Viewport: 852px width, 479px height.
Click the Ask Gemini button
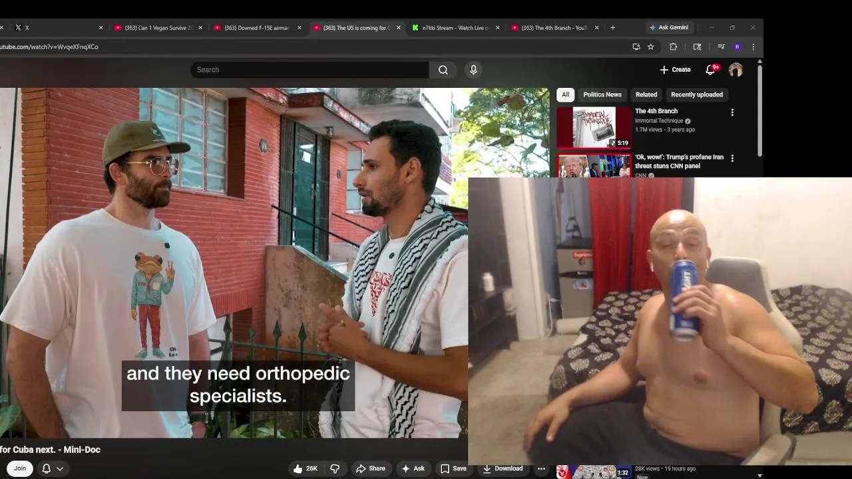[670, 27]
